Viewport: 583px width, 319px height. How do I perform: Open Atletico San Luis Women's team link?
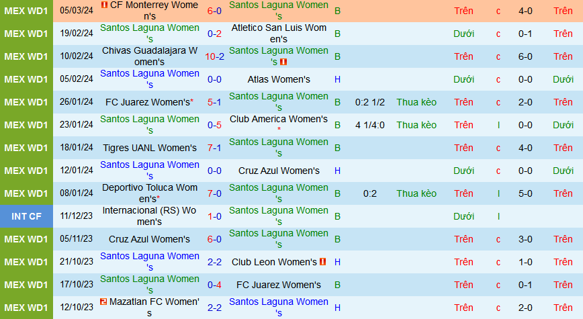279,34
